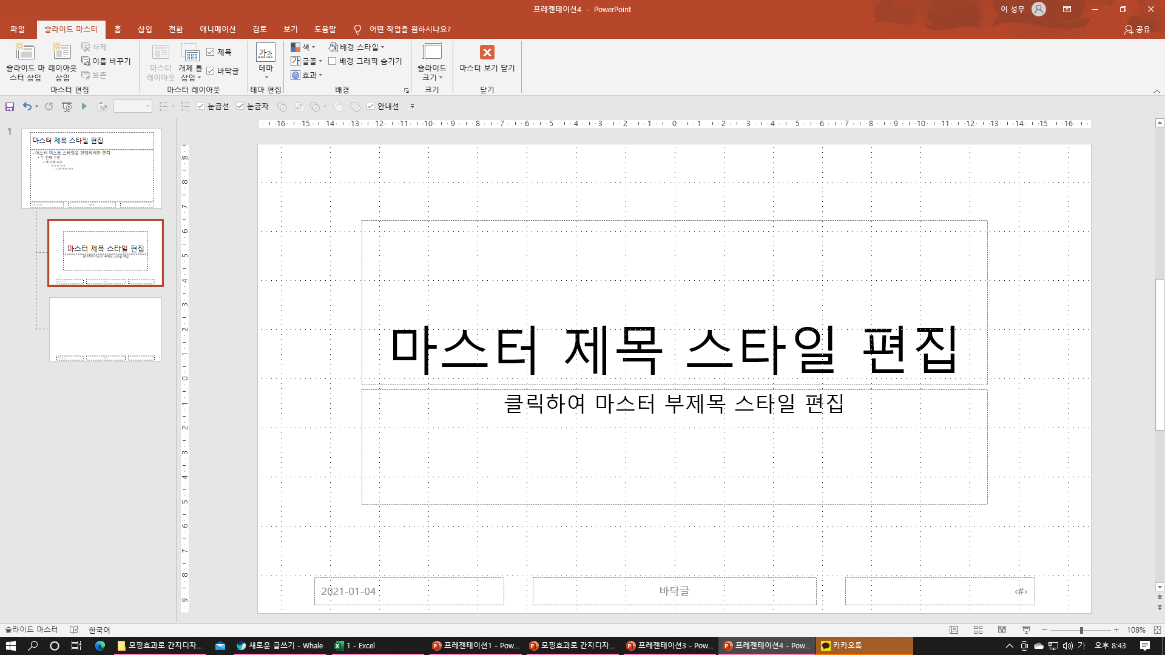
Task: Click the zoom slider handle
Action: [1081, 630]
